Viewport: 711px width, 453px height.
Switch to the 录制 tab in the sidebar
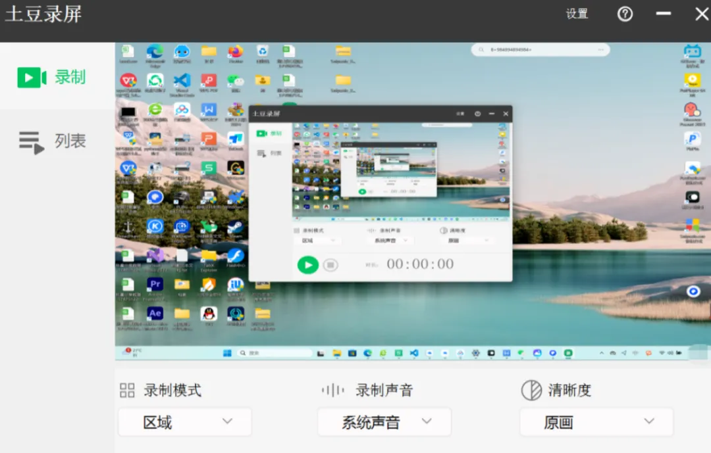[57, 77]
